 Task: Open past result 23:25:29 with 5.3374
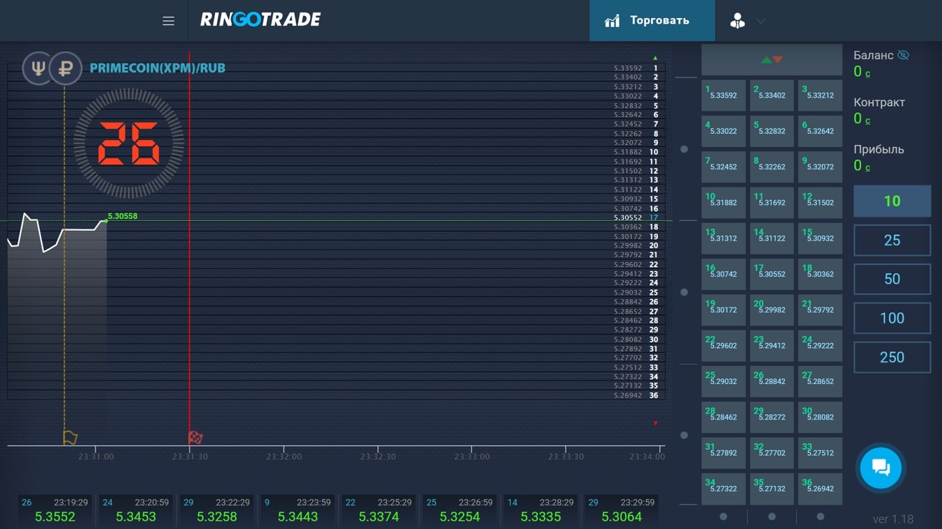(x=379, y=510)
